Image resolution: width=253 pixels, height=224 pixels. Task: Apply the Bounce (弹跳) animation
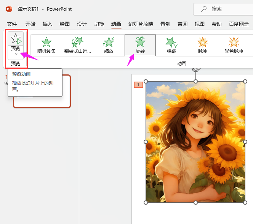[171, 45]
